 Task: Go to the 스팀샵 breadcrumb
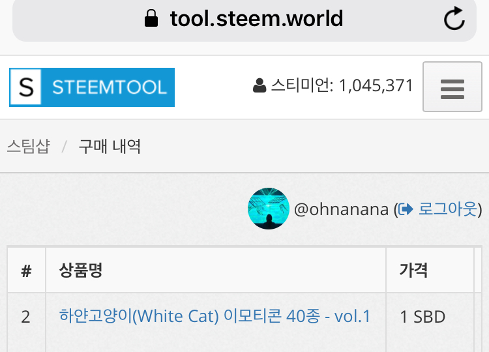29,146
